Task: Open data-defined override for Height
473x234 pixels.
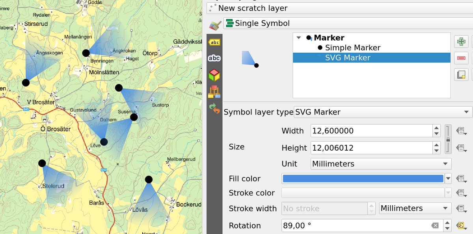Action: (461, 148)
